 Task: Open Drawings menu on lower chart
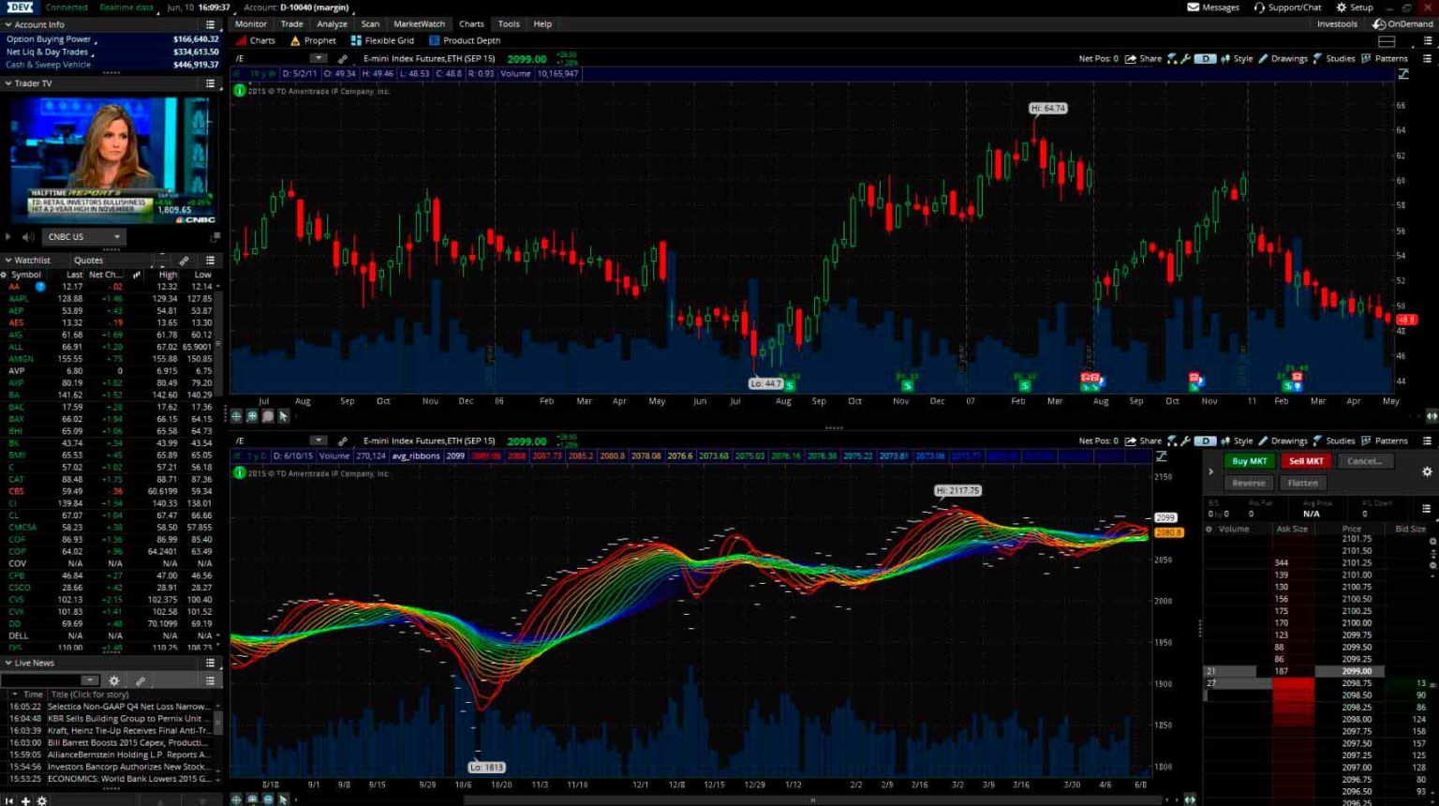(1283, 441)
